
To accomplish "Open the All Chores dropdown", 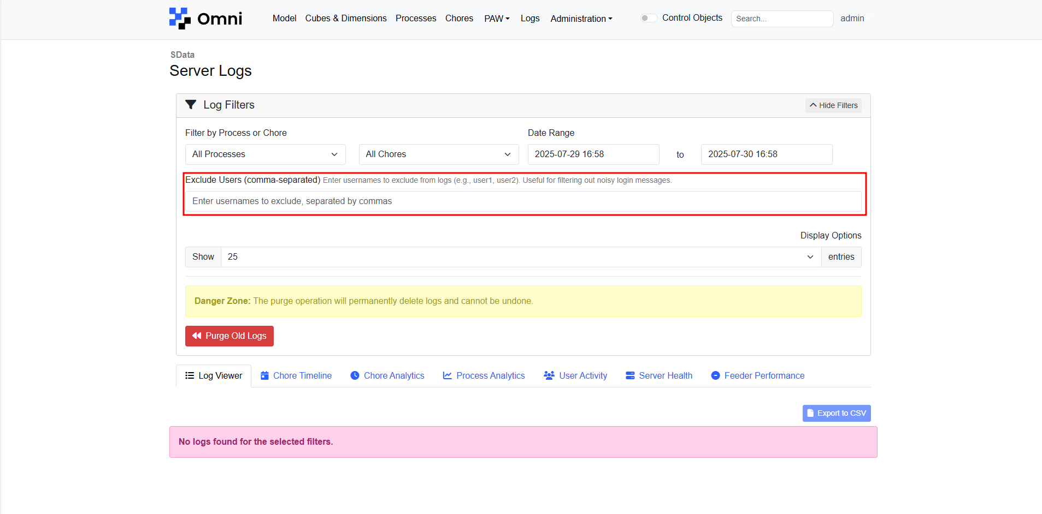I will click(439, 154).
